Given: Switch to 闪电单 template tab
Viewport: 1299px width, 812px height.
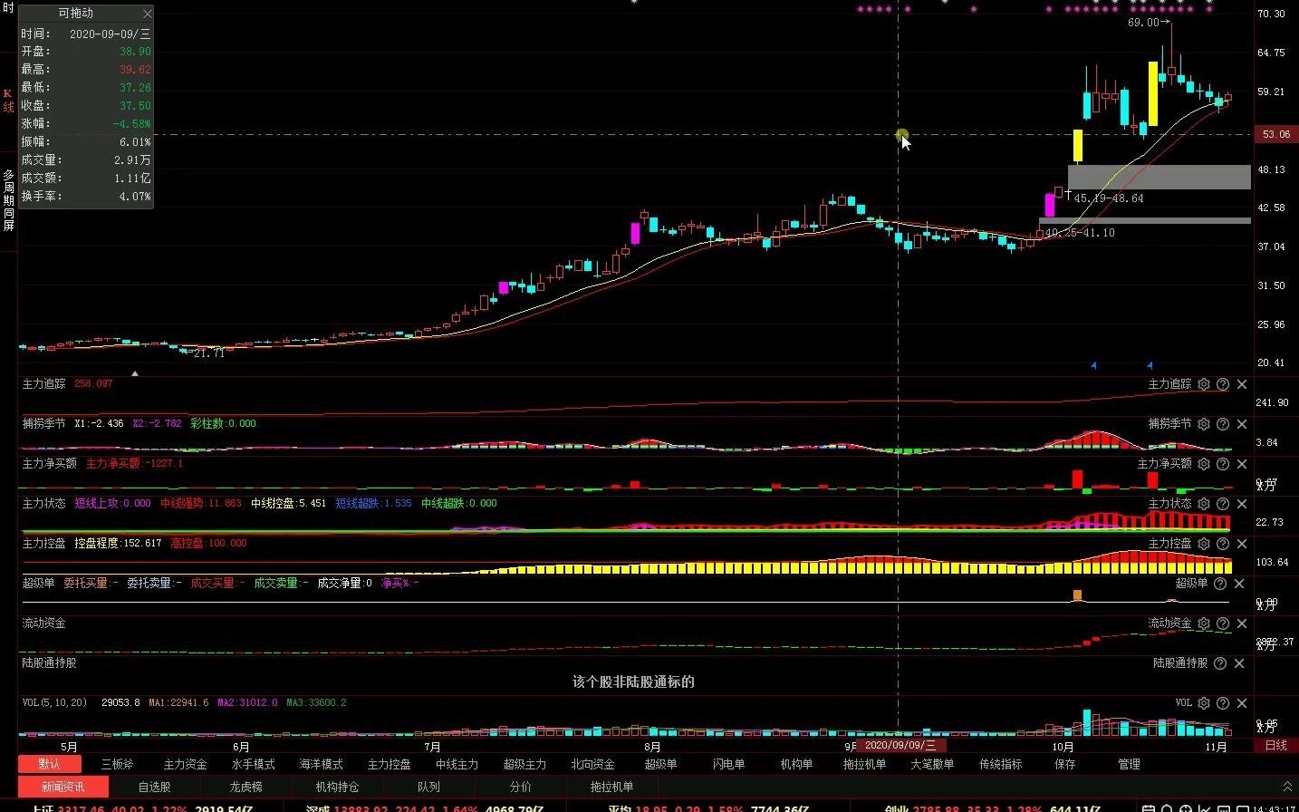Looking at the screenshot, I should 728,764.
